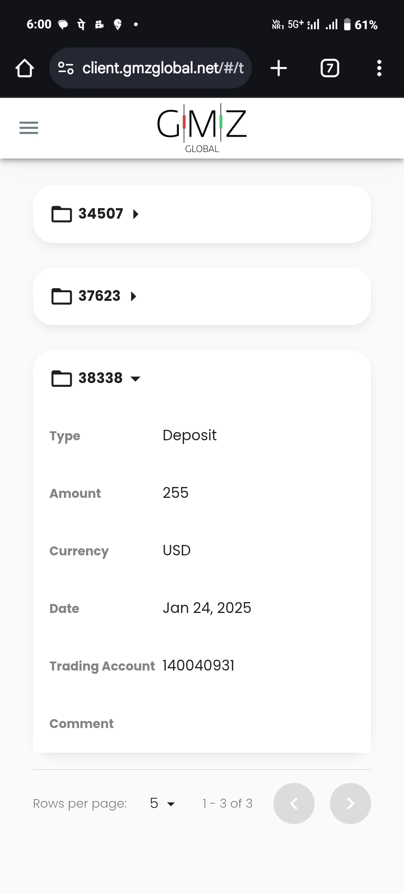Screen dimensions: 404x894
Task: Click the folder icon beside 38338
Action: pos(61,379)
